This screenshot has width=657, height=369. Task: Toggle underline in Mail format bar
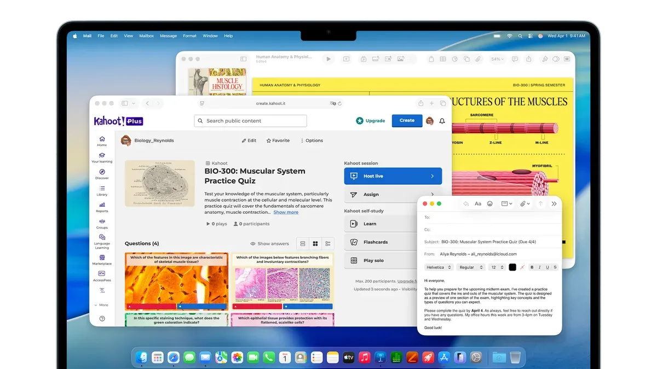click(x=547, y=267)
